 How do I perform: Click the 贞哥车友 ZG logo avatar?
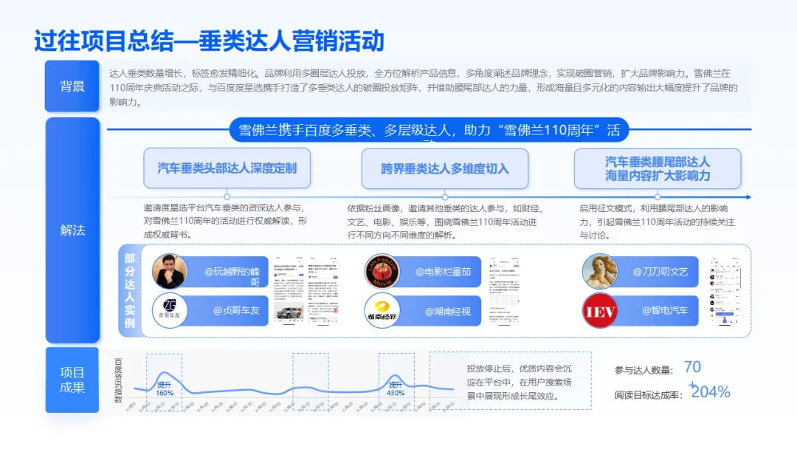tap(170, 310)
